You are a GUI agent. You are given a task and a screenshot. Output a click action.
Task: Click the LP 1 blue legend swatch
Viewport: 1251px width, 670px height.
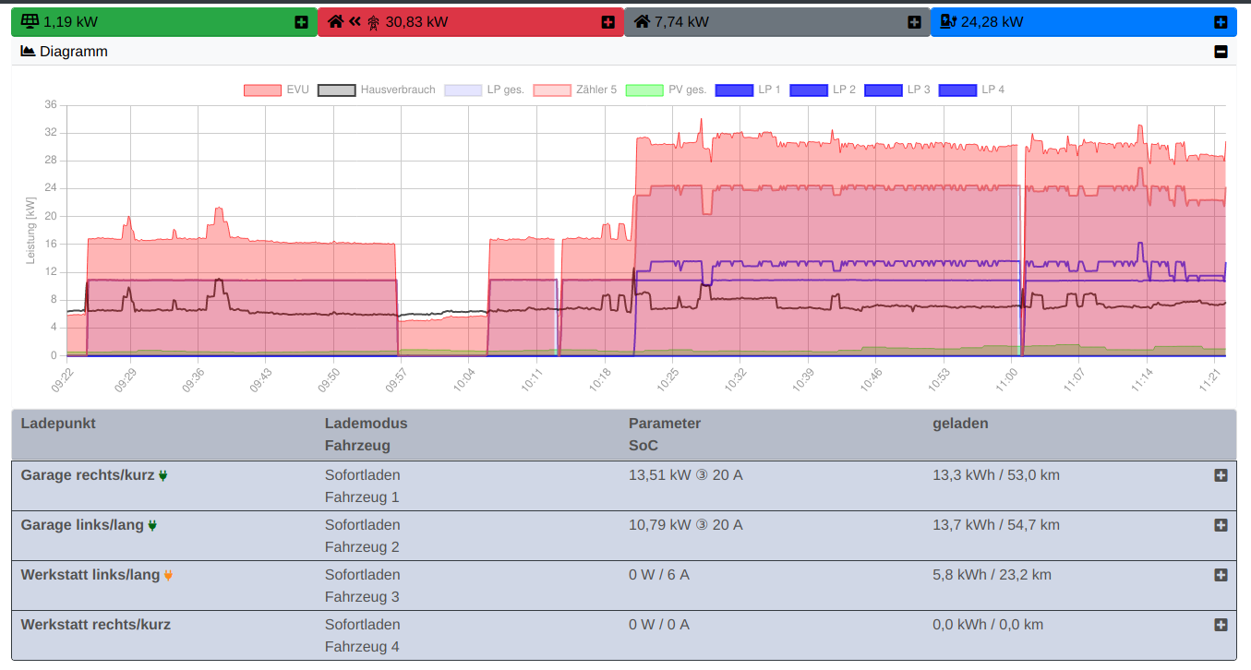[x=734, y=90]
